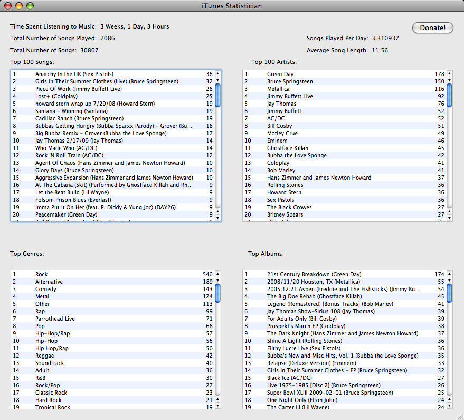
Task: Click the 'Songs Played Per Day' value 3.310937
Action: 385,38
